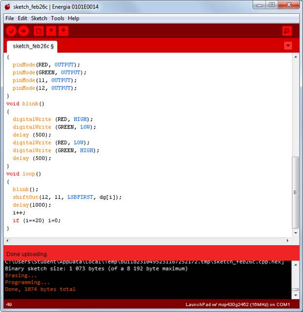Click the Verify checkmark button

[x=11, y=31]
